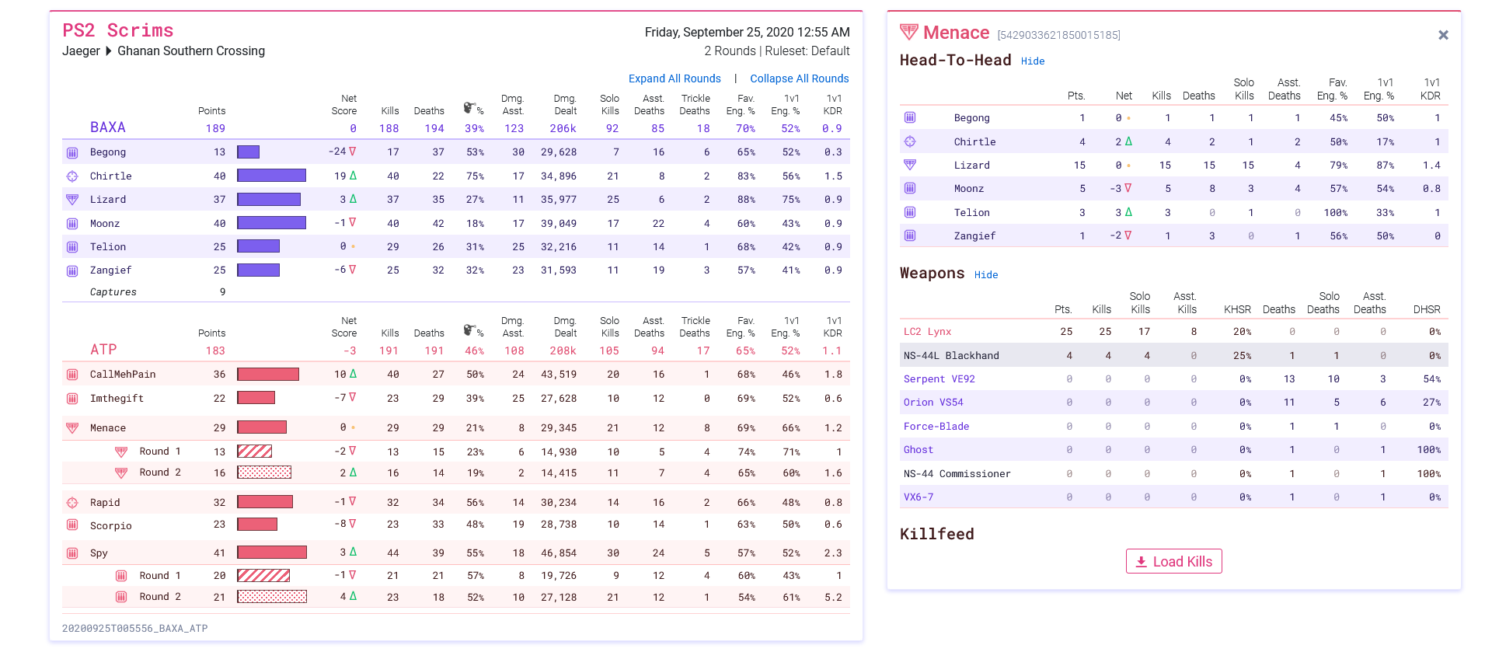Click the Telion name in Head-To-Head table
Image resolution: width=1492 pixels, height=659 pixels.
pos(972,213)
